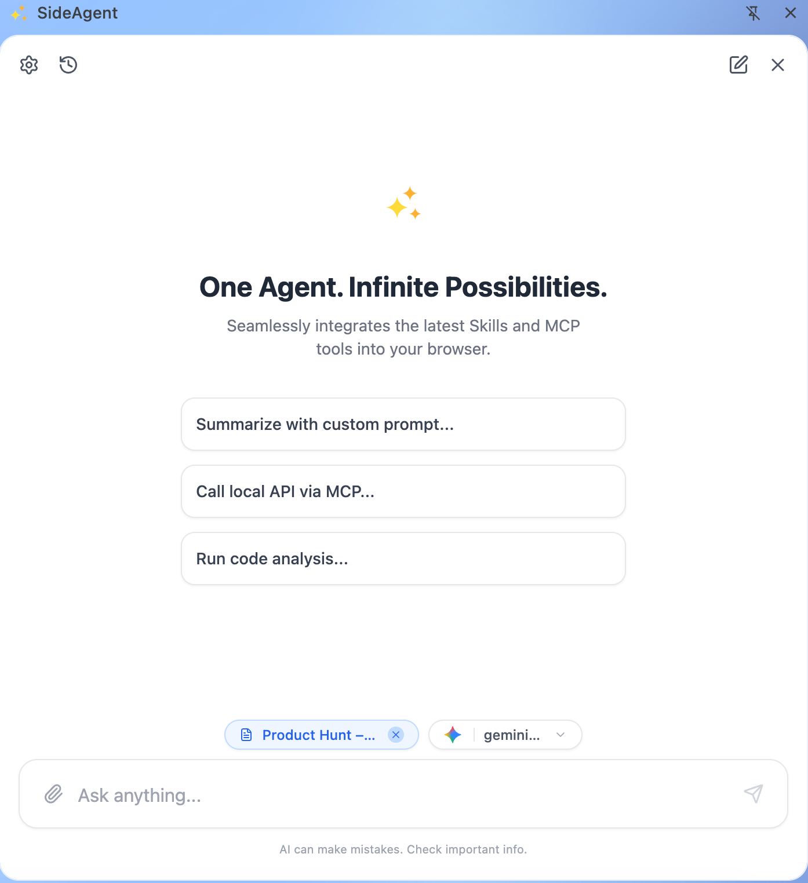The image size is (808, 883).
Task: Click the document icon on the Product Hunt chip
Action: pos(247,735)
